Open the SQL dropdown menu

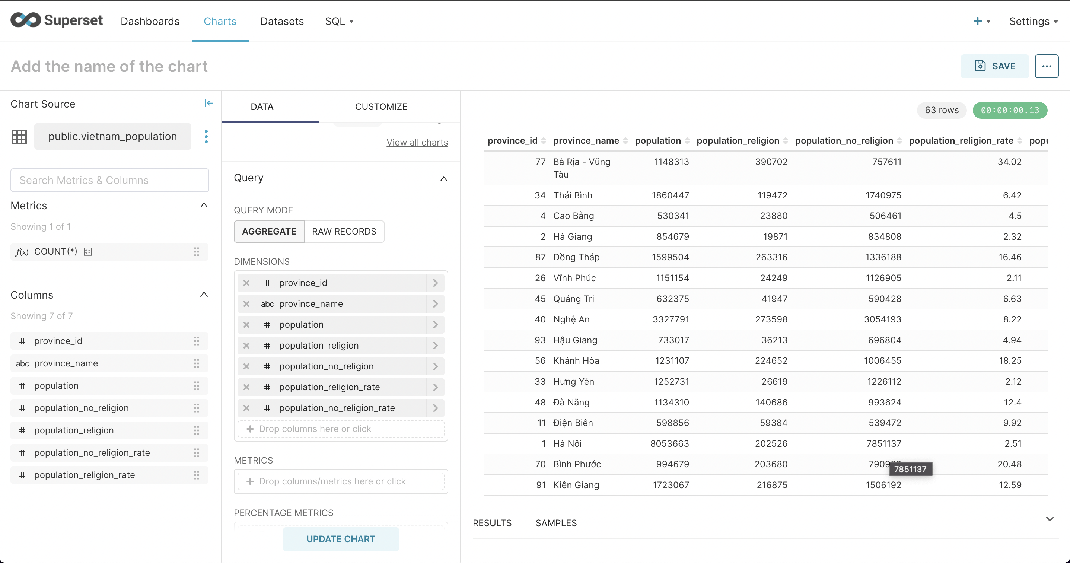point(339,21)
